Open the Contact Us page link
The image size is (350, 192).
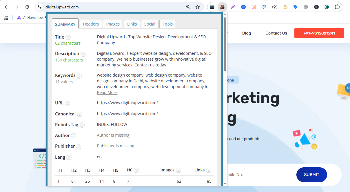pyautogui.click(x=276, y=33)
